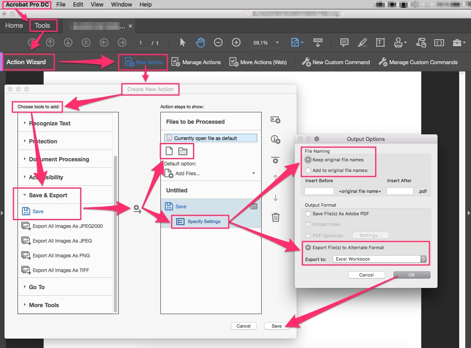Open the Export to Excel Workbook dropdown
471x348 pixels.
pyautogui.click(x=380, y=259)
